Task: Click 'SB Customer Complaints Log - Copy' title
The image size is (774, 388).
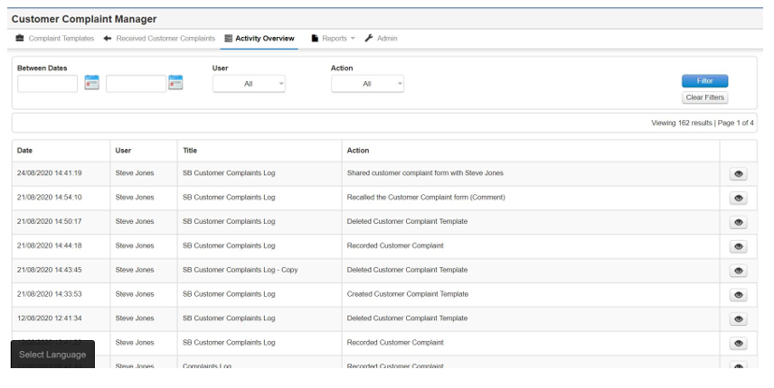Action: click(240, 270)
